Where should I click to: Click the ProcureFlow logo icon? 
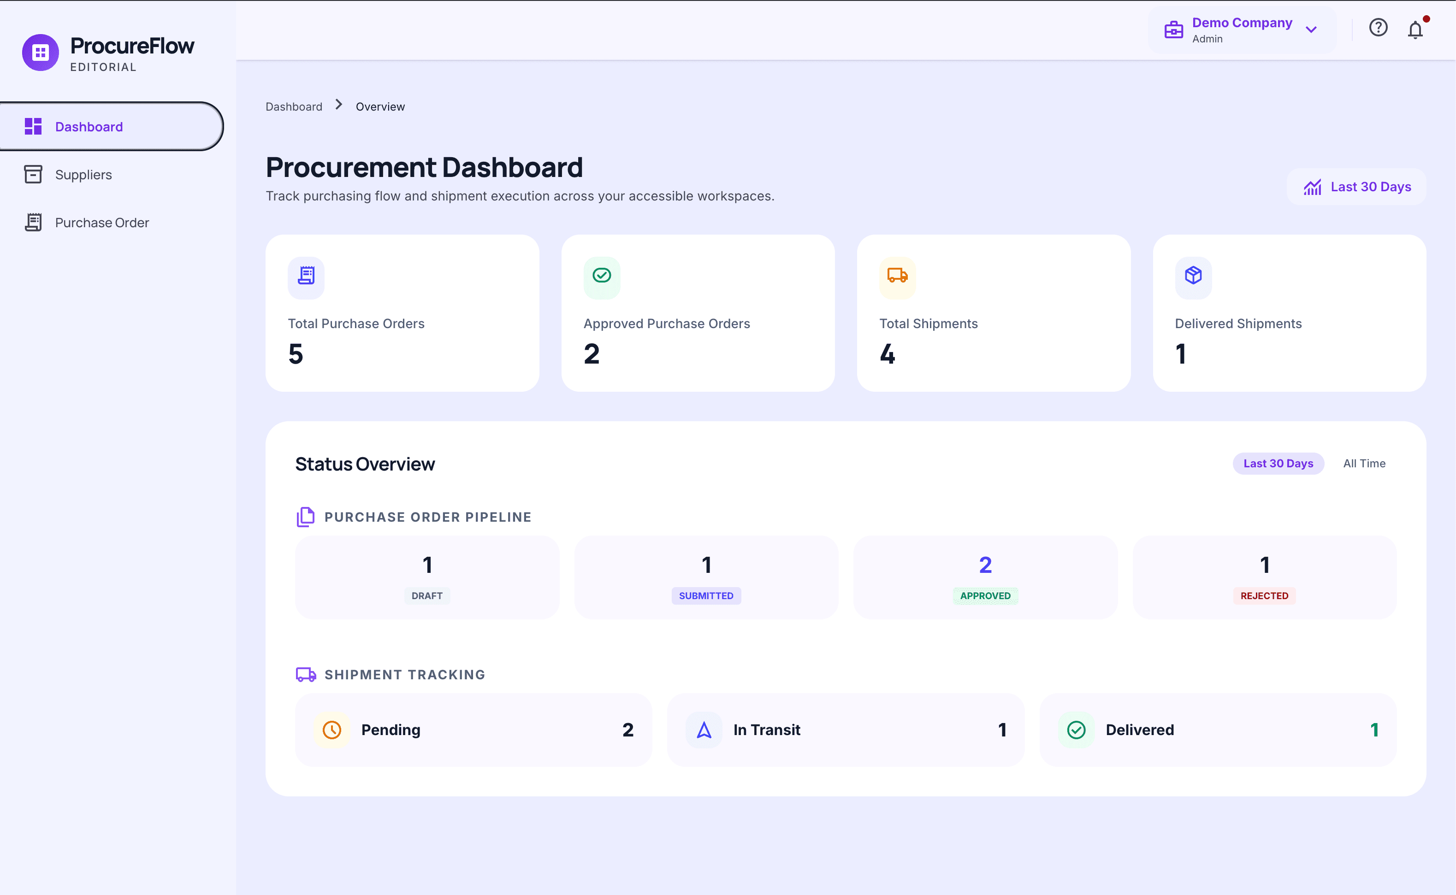click(40, 52)
